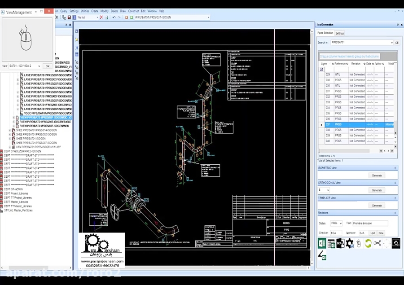404x285 pixels.
Task: Click the mouse input icon
Action: pyautogui.click(x=359, y=243)
